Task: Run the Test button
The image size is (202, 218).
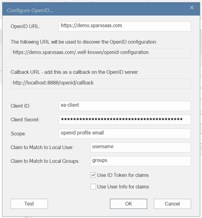Action: (x=29, y=203)
